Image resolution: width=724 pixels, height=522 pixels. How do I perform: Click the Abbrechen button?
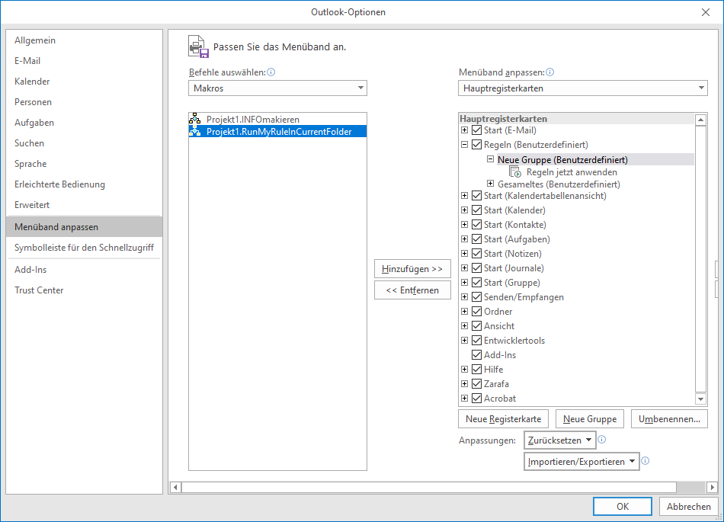click(x=688, y=506)
